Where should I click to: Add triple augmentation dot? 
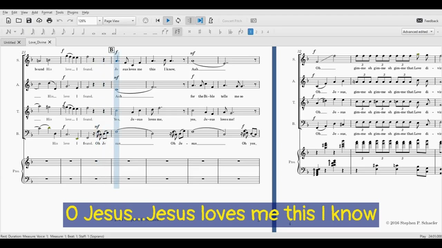[x=145, y=33]
